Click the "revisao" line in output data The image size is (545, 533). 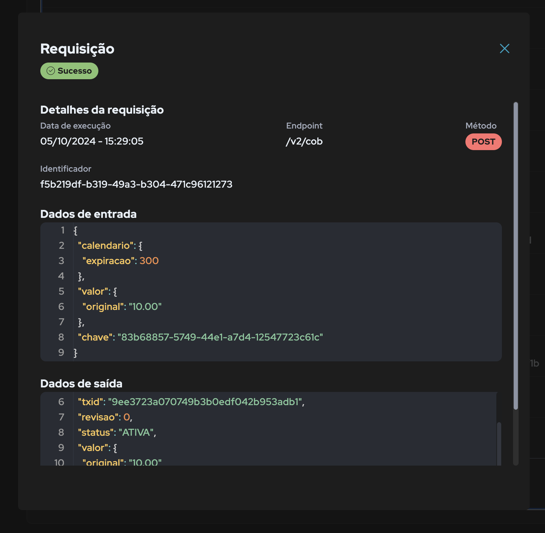coord(105,417)
